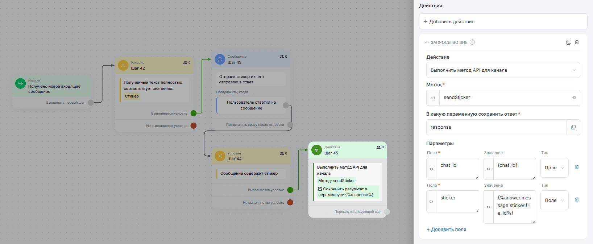Duplicate the ЗАПРОСЫ ВО ВНЕ action block
Screen dimensions: 593x244
(x=569, y=42)
